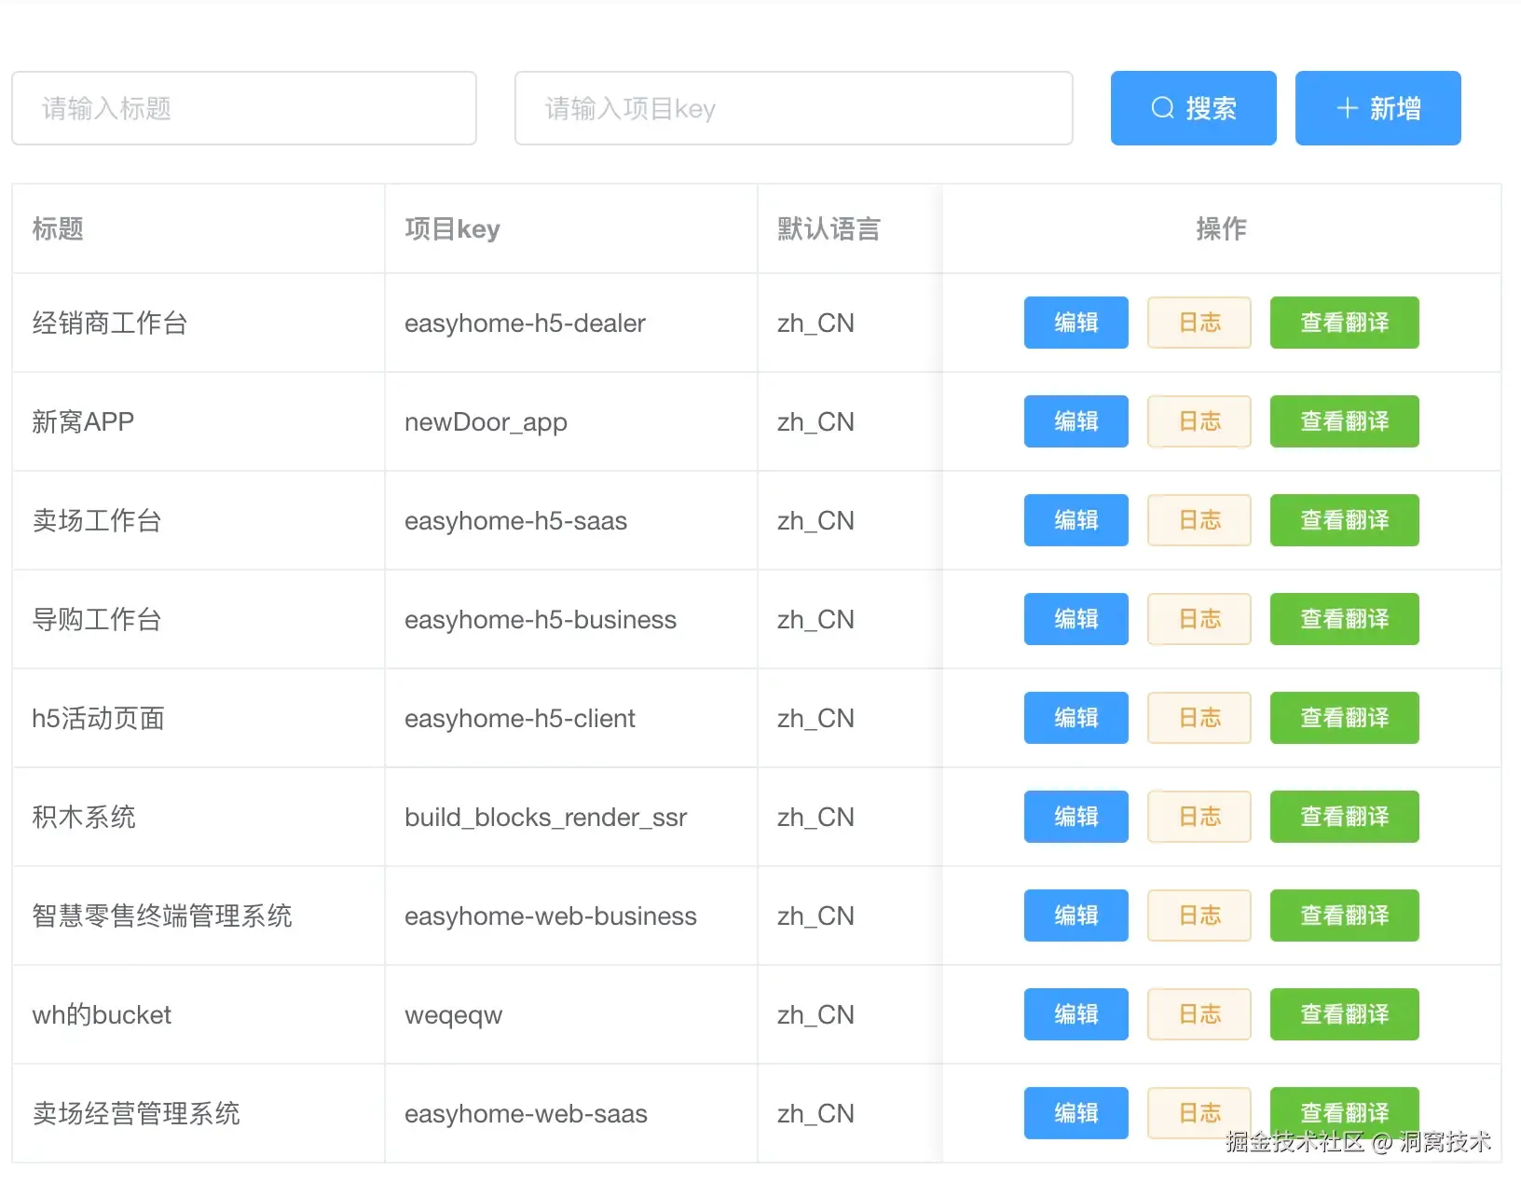Click the 默认语言 column header
Screen dimensions: 1521x1184
(829, 228)
